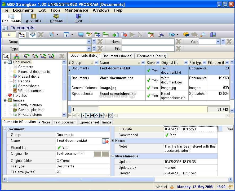Click the delete document red X icon
This screenshot has height=191, width=235.
[x=151, y=35]
